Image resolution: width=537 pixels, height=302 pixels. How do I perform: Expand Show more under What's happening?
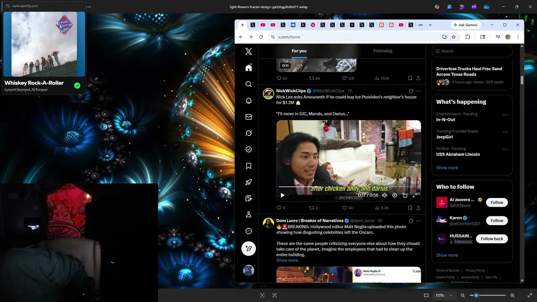pyautogui.click(x=447, y=168)
